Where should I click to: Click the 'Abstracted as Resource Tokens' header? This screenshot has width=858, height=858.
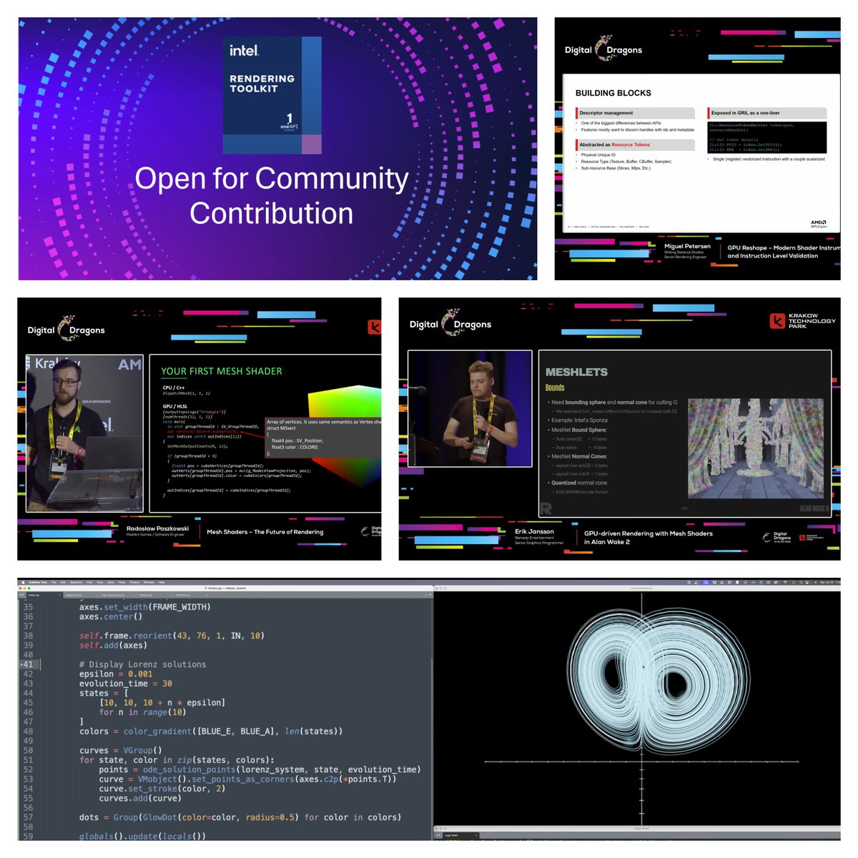click(x=635, y=145)
